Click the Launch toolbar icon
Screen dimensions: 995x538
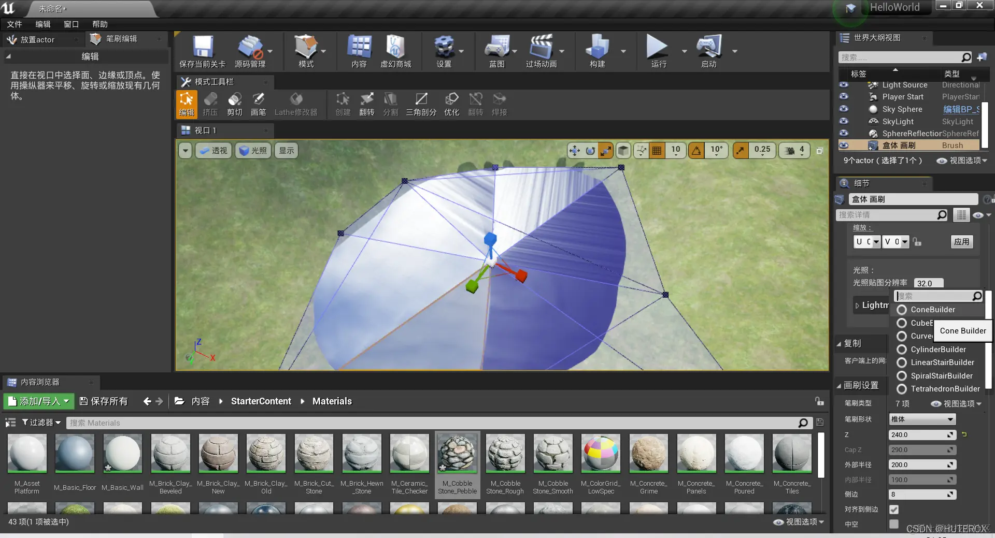click(x=708, y=51)
